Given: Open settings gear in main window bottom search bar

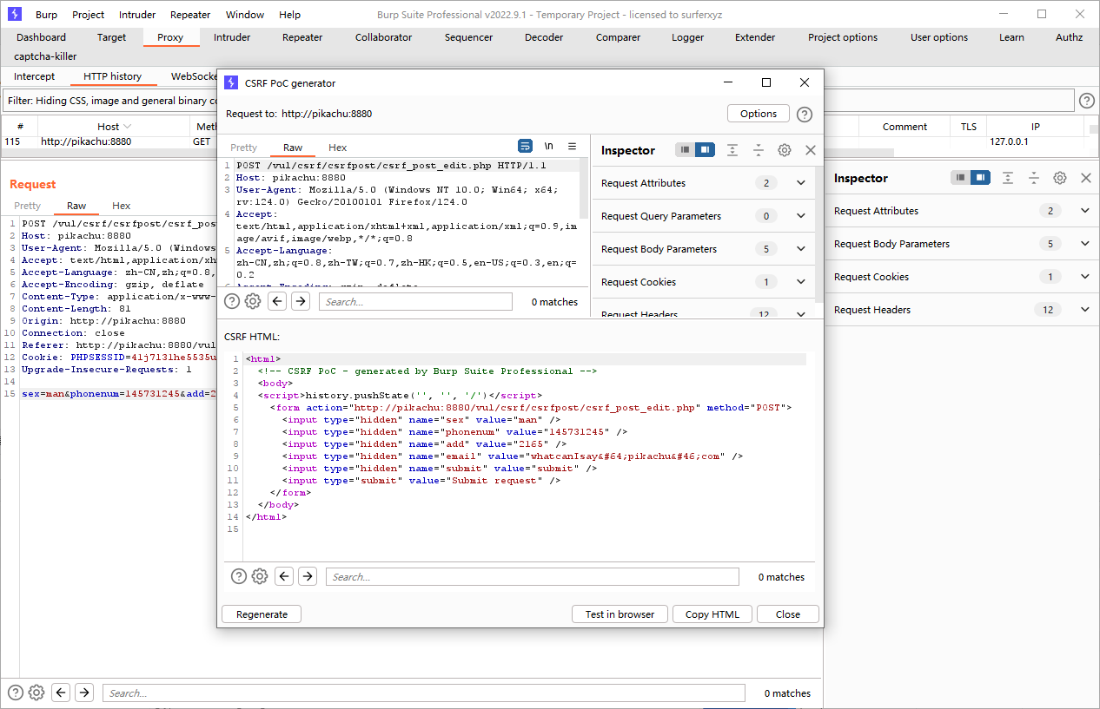Looking at the screenshot, I should pos(36,693).
